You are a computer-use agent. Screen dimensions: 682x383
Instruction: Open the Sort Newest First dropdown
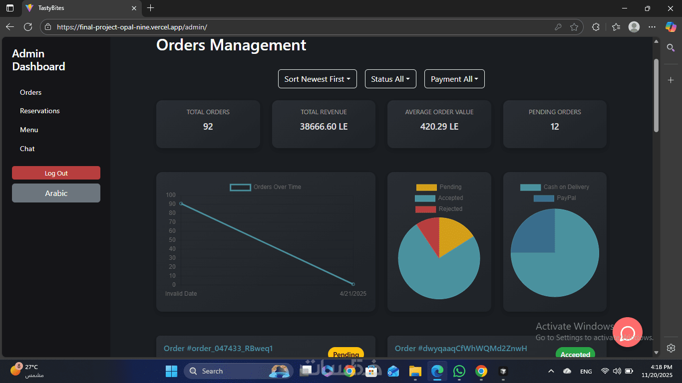click(x=318, y=79)
